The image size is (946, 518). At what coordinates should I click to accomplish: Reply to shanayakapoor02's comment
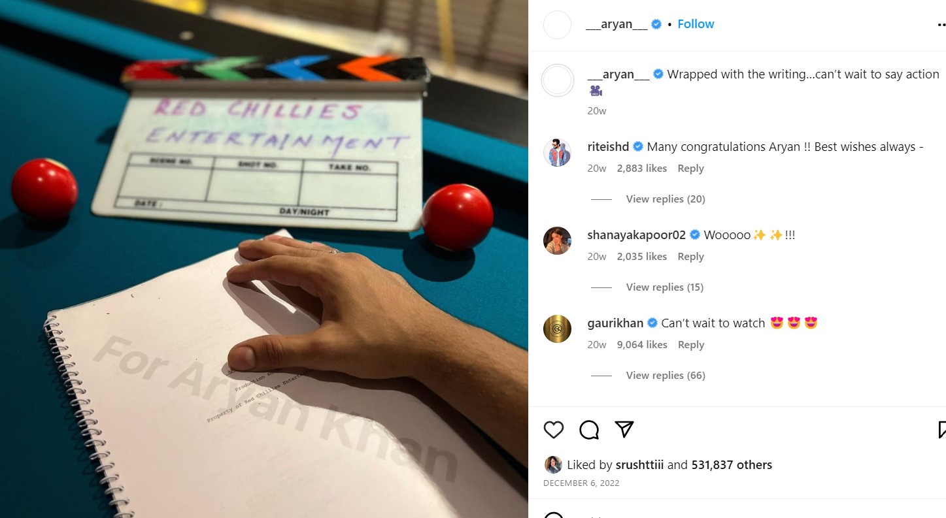690,257
